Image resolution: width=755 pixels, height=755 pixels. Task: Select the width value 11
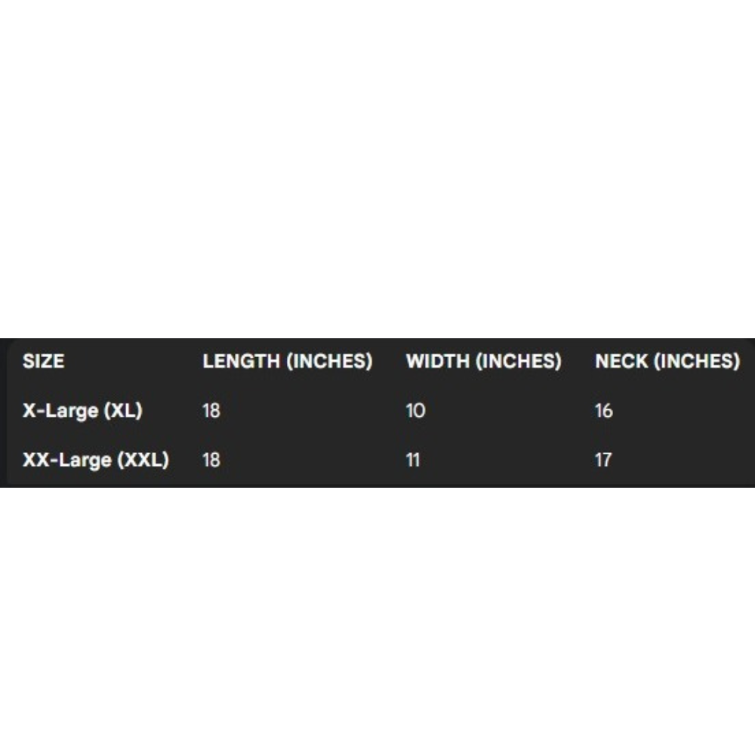[x=413, y=460]
